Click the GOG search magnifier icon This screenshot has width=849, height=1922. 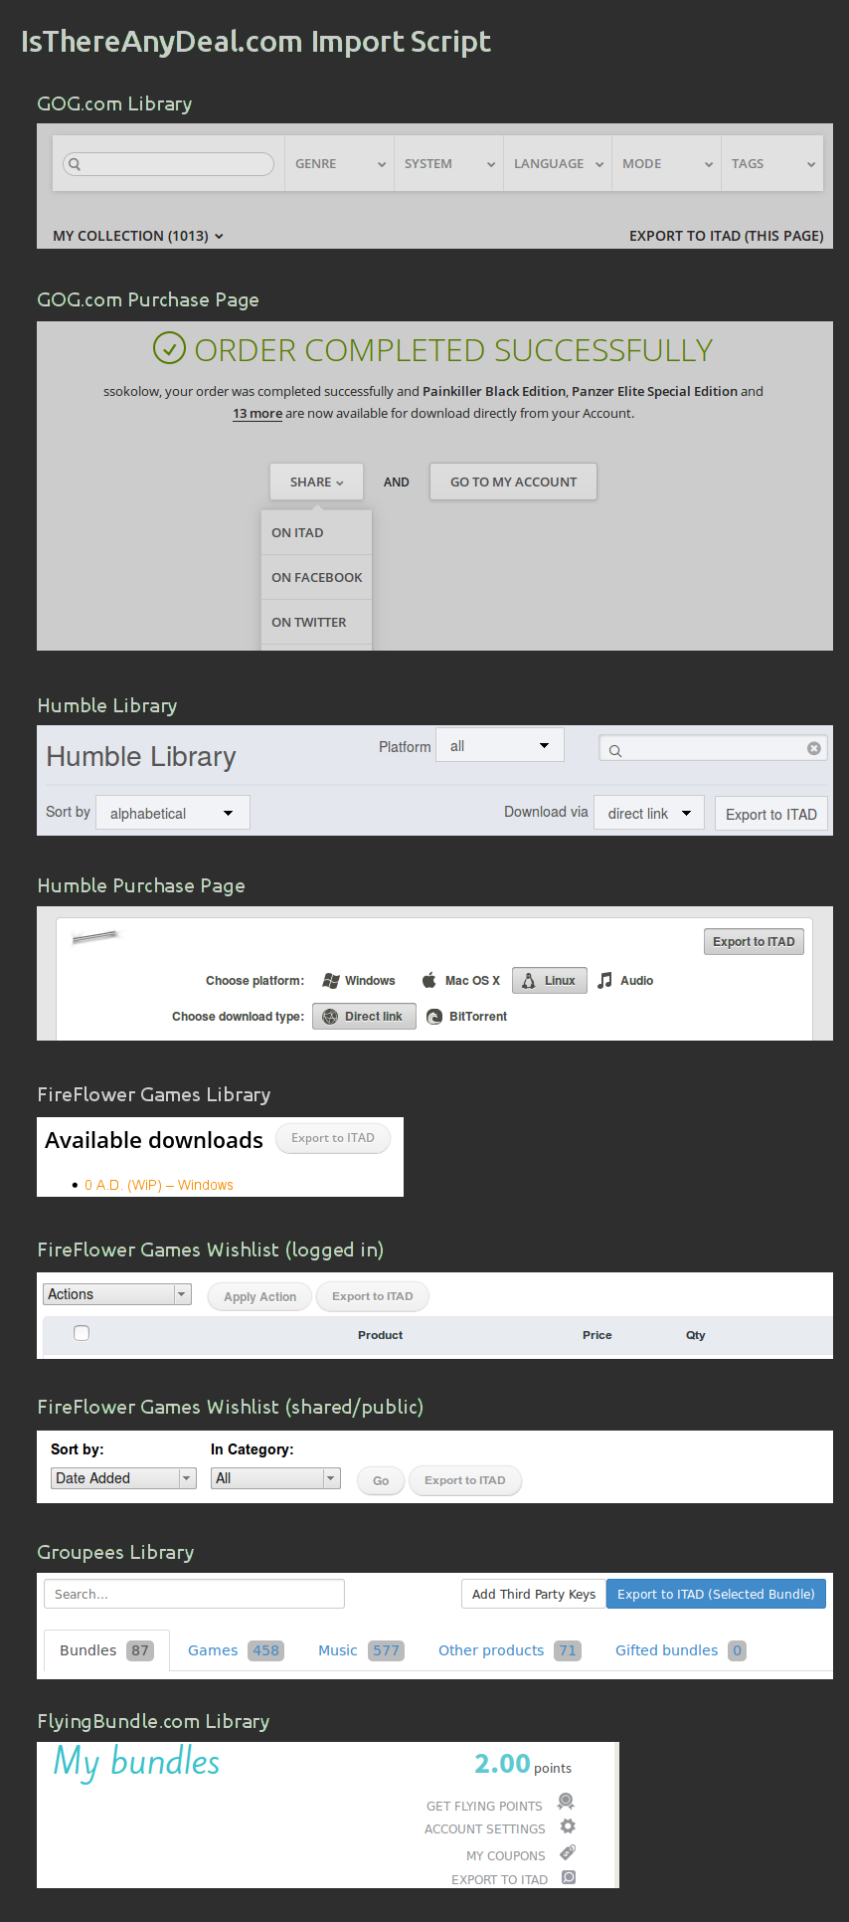[x=75, y=164]
